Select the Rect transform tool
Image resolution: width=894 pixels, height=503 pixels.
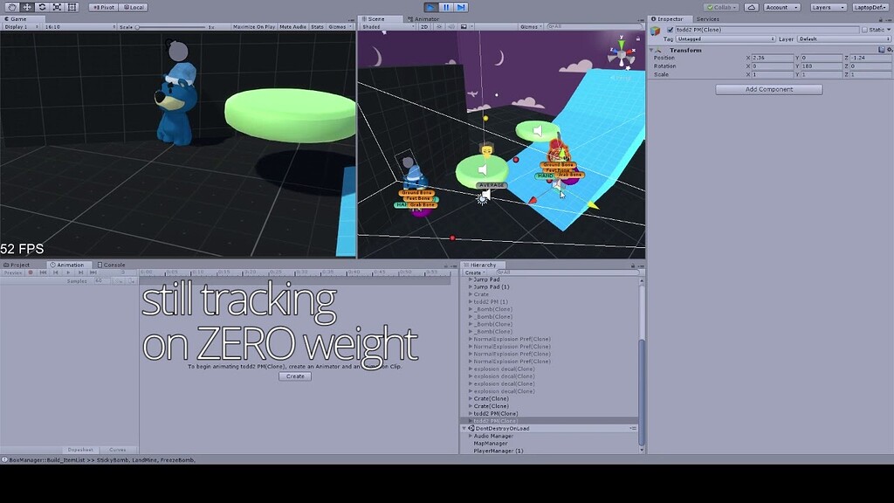pos(72,6)
